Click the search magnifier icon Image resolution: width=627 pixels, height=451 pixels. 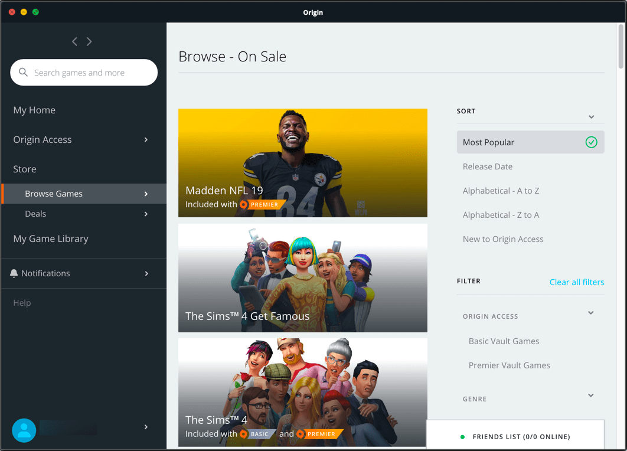click(24, 73)
